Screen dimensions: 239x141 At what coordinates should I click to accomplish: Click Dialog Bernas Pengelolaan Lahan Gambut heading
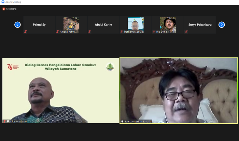(x=60, y=67)
